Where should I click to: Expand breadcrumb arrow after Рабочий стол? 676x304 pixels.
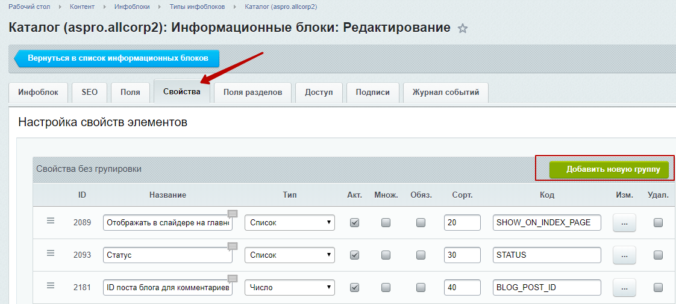pos(60,7)
